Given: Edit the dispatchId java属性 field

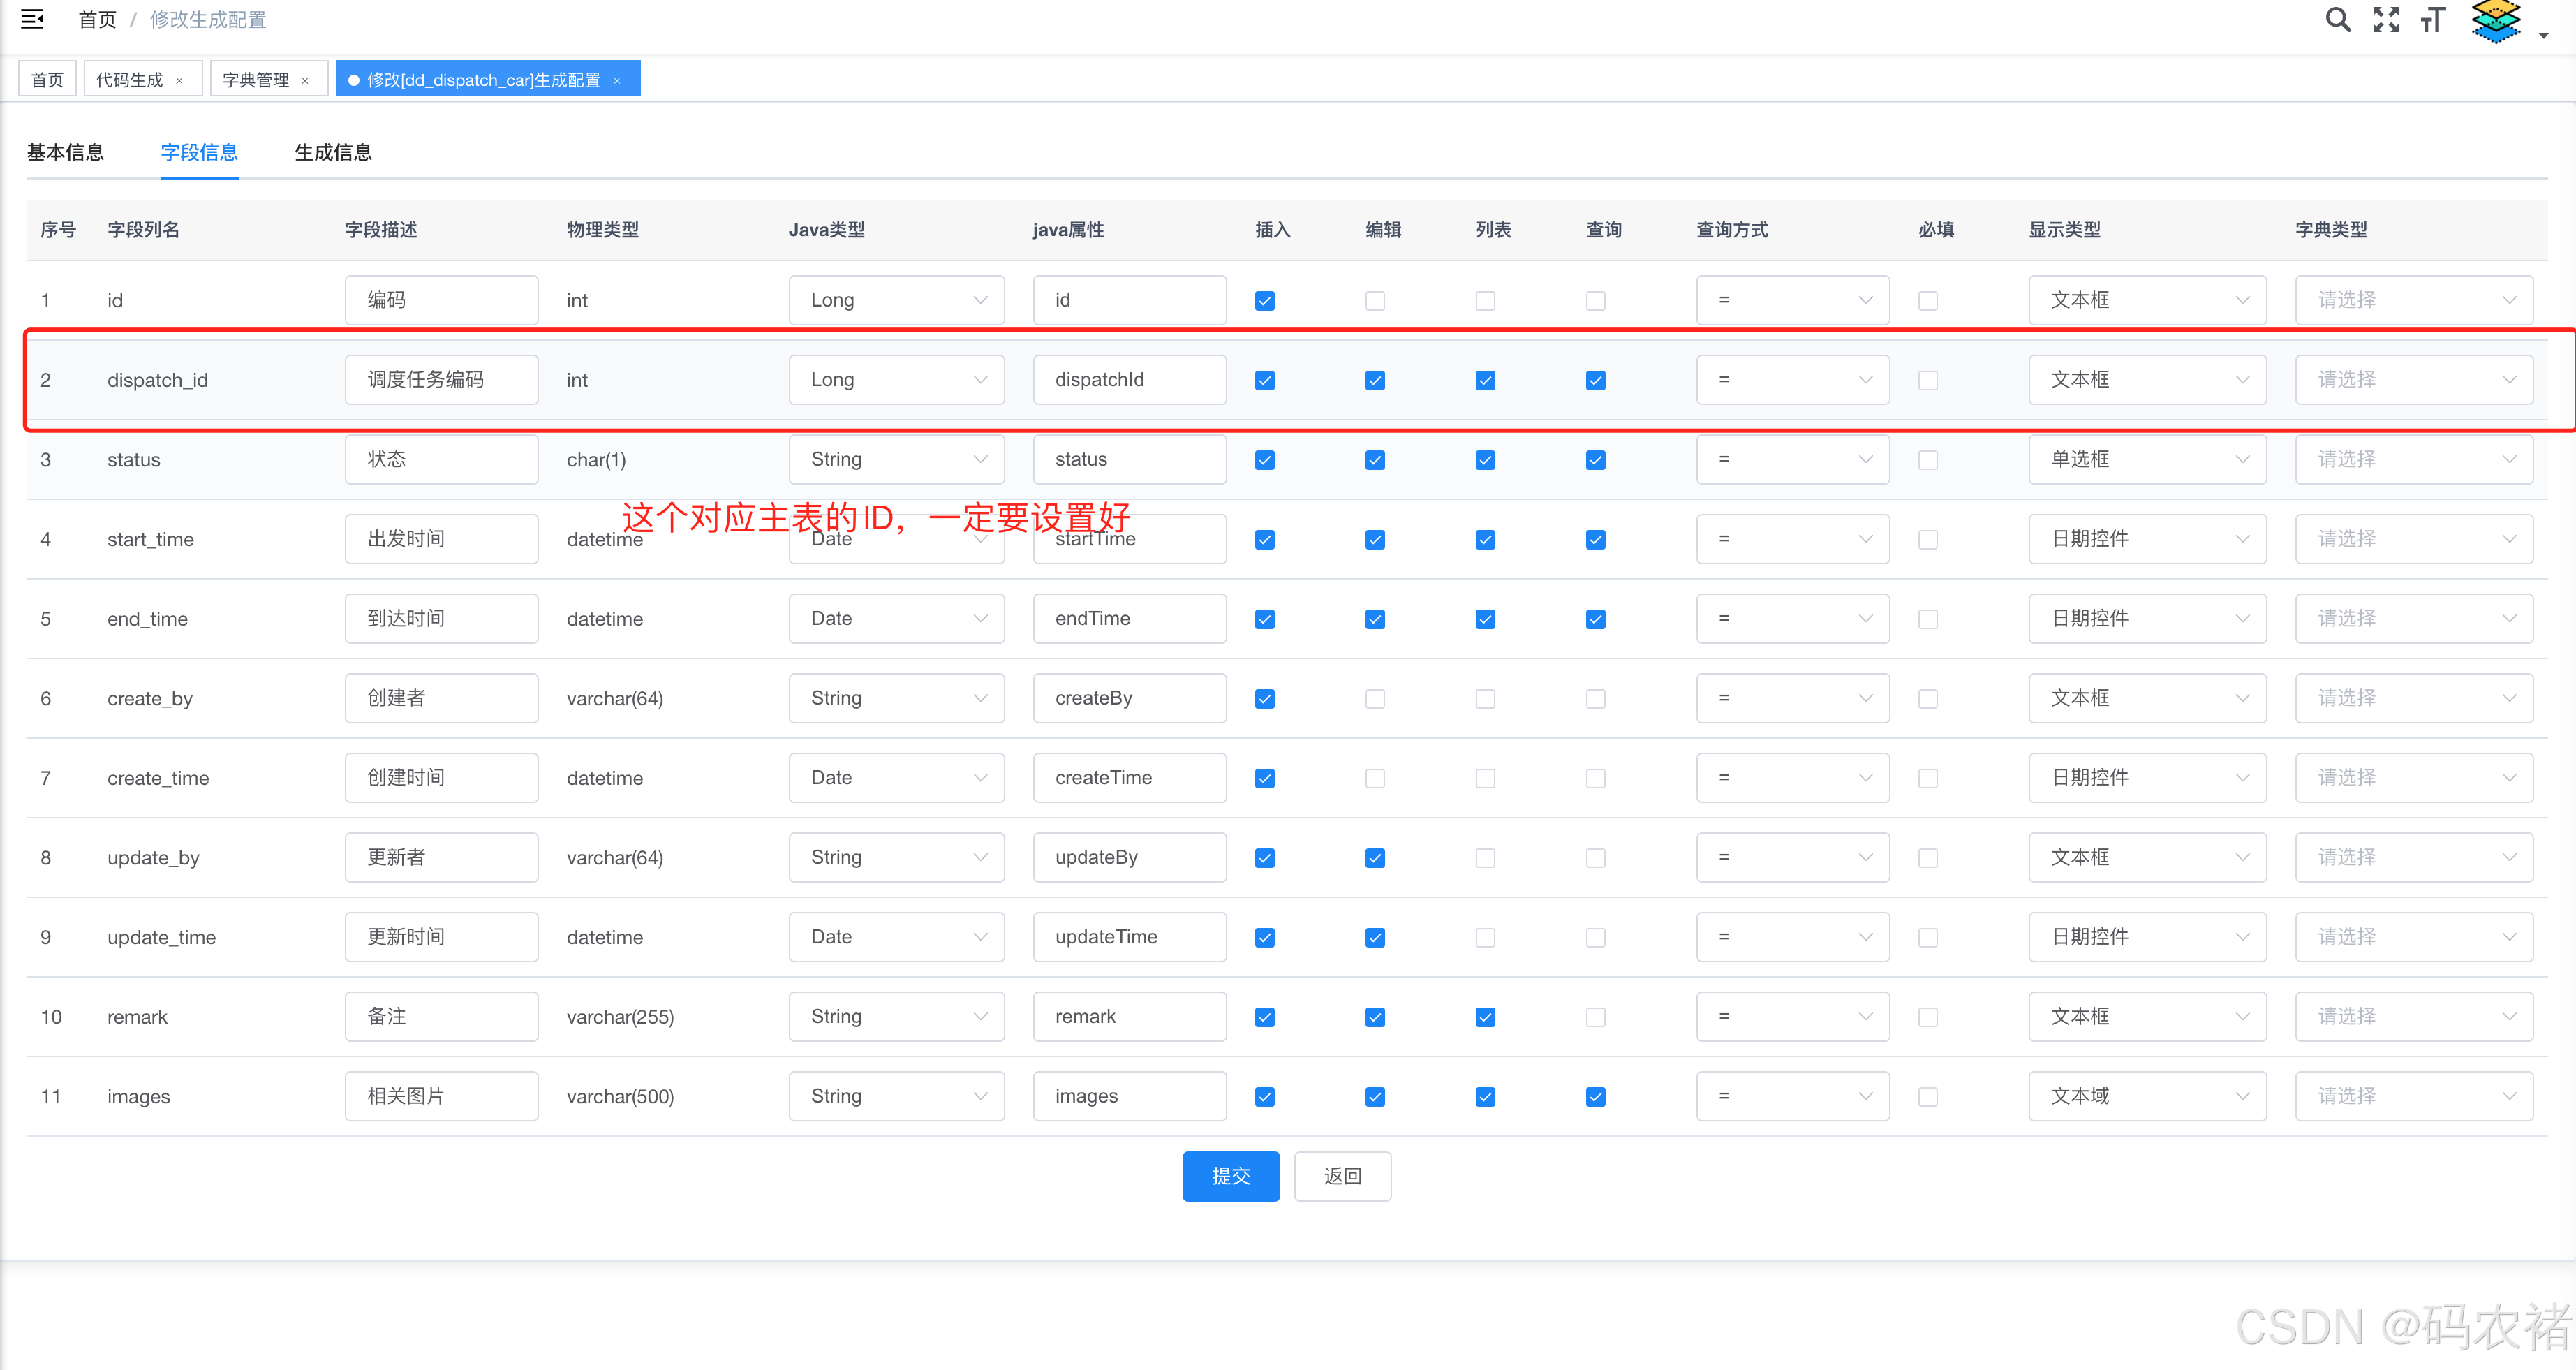Looking at the screenshot, I should click(1129, 380).
